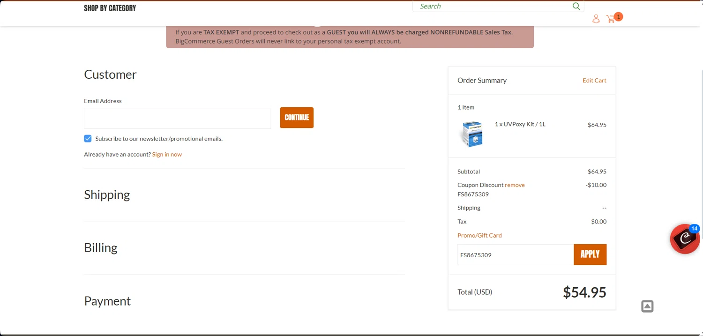Image resolution: width=703 pixels, height=336 pixels.
Task: Open the shopping cart icon
Action: click(611, 19)
